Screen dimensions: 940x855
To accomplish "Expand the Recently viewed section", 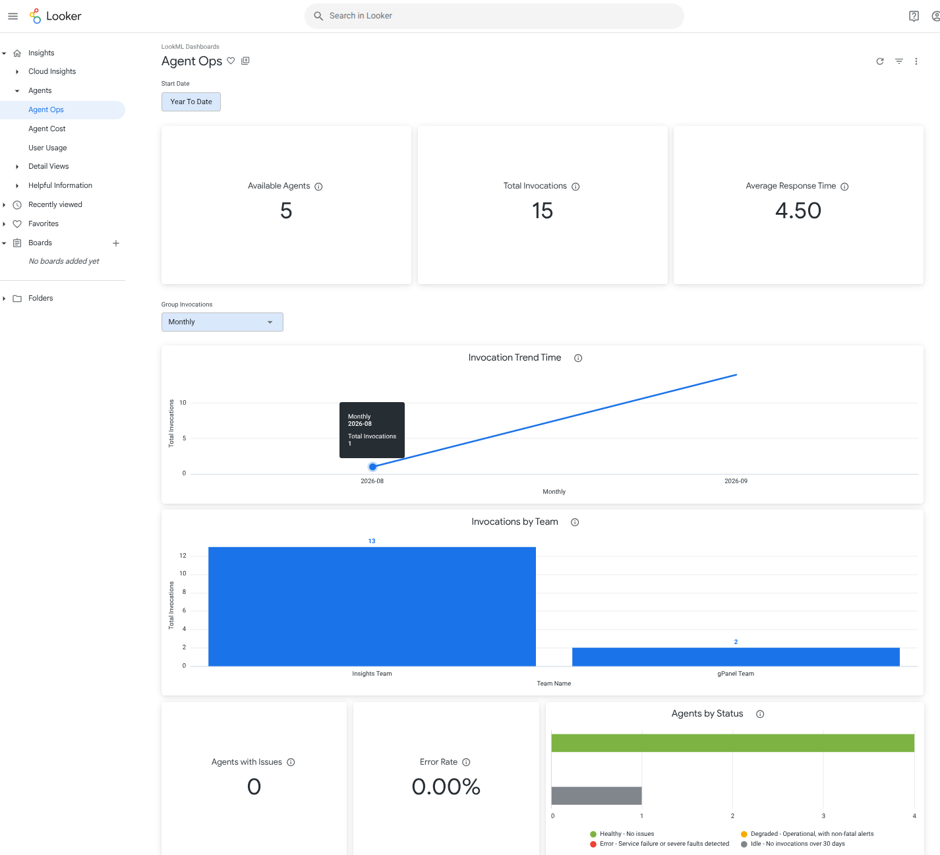I will tap(4, 205).
